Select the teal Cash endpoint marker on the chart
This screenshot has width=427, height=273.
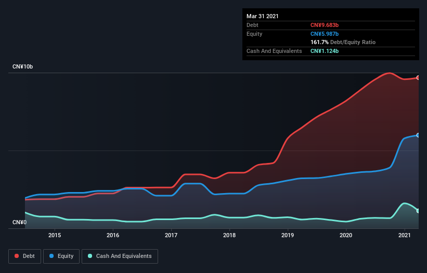[418, 211]
